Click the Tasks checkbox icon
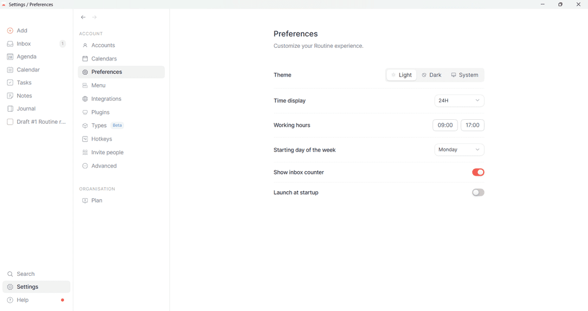Image resolution: width=588 pixels, height=311 pixels. pos(10,83)
